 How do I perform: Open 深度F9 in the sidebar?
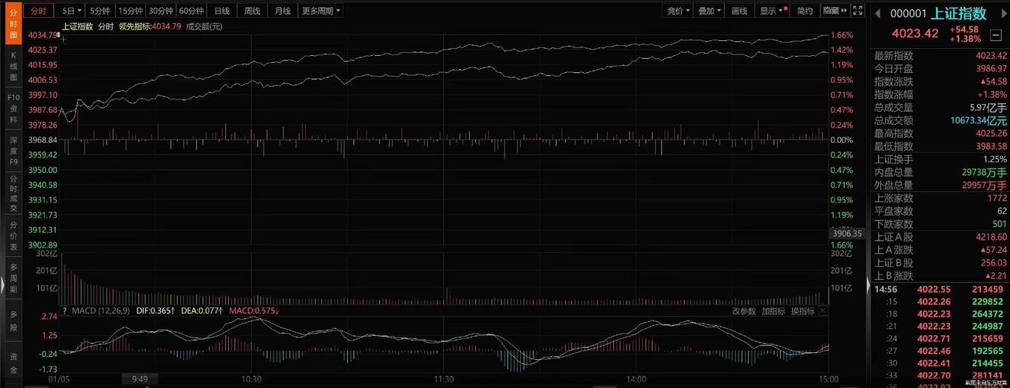click(x=12, y=151)
